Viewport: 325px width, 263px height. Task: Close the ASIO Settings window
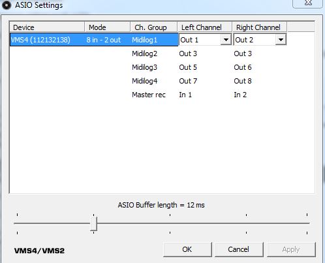point(308,3)
